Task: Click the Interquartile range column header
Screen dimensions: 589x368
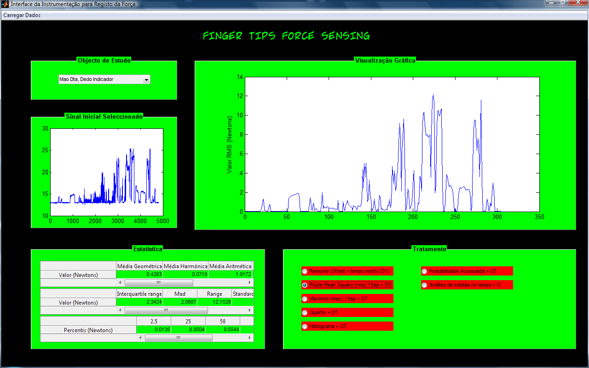Action: (x=139, y=293)
